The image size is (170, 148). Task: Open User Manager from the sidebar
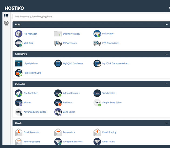pyautogui.click(x=6, y=23)
